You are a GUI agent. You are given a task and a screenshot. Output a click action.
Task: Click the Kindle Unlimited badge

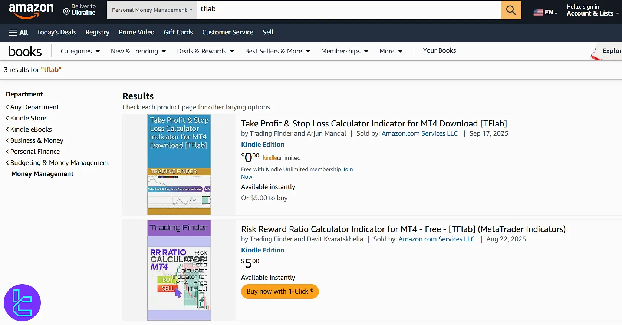282,158
